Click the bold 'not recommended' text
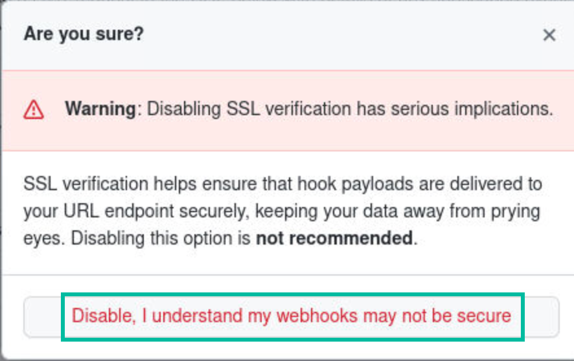574x361 pixels. click(x=334, y=238)
